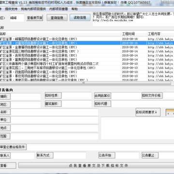The width and height of the screenshot is (174, 174).
Task: Click the input field next to 地区 in details
Action: [26, 104]
